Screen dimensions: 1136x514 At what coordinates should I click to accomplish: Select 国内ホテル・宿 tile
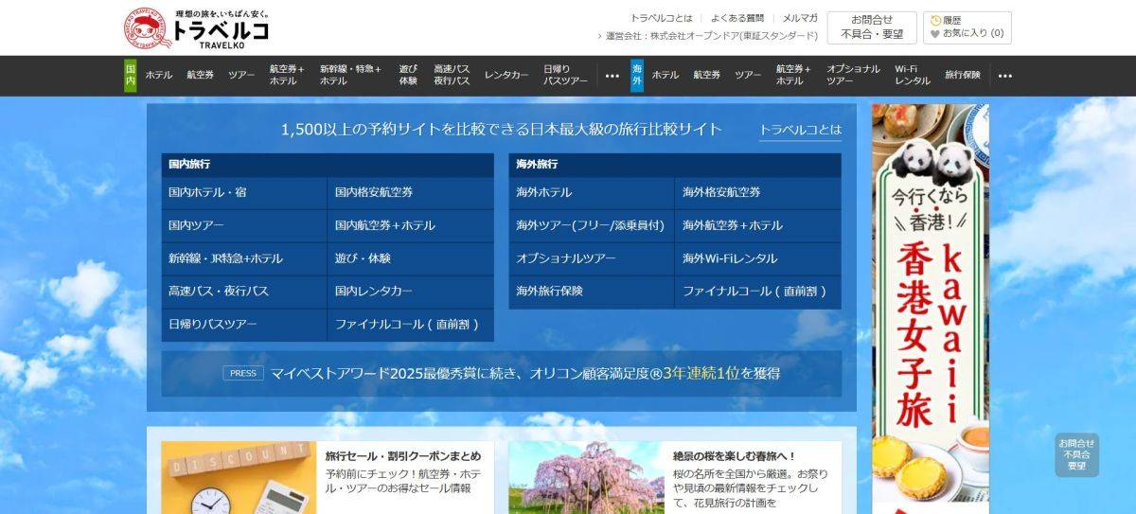pos(244,192)
